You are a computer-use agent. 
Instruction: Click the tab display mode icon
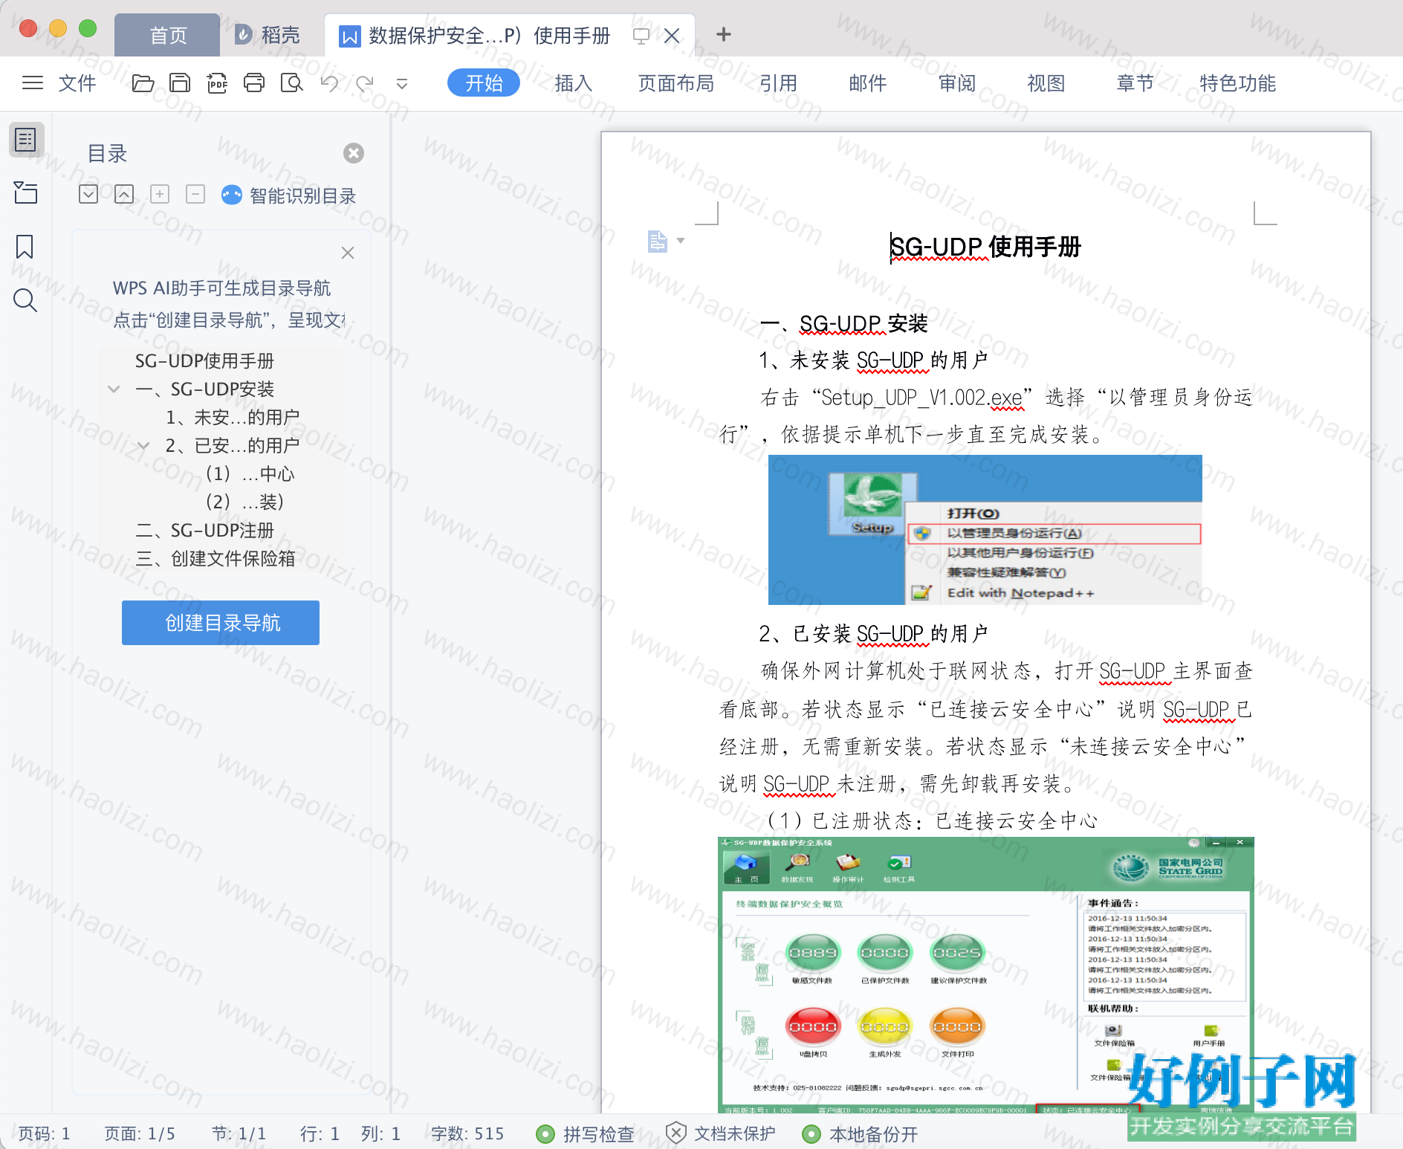[x=641, y=35]
